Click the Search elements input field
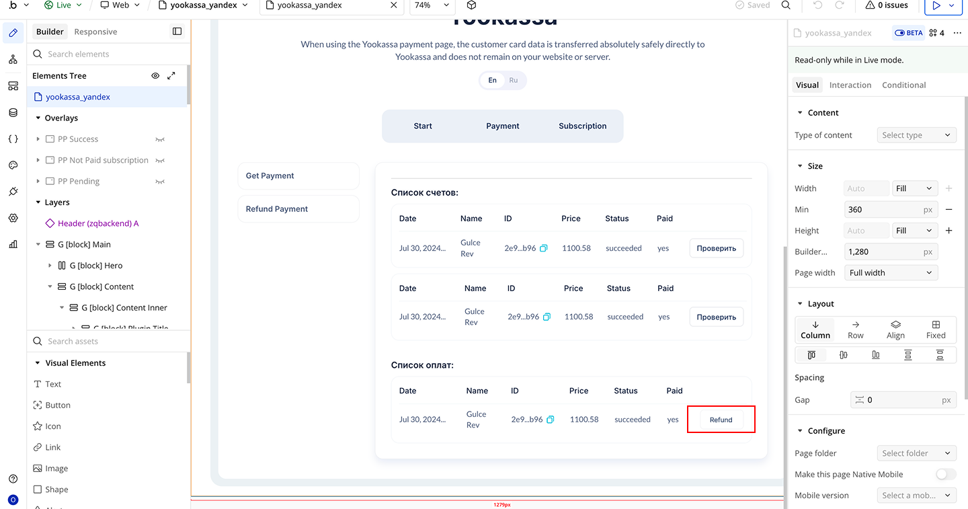The height and width of the screenshot is (509, 968). coord(108,54)
